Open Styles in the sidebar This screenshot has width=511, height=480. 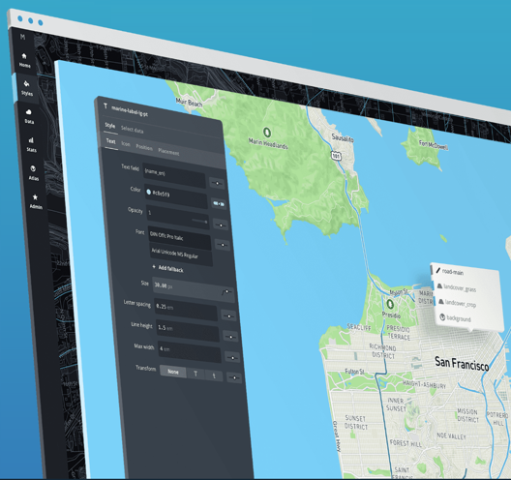(26, 88)
